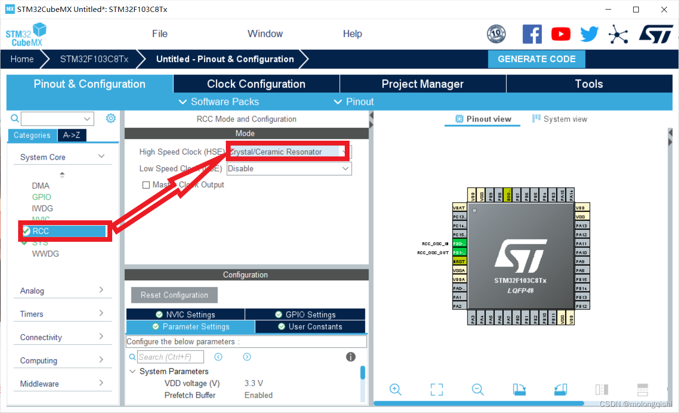Click the VBAT pin on the chip
Image resolution: width=679 pixels, height=413 pixels.
tap(459, 208)
